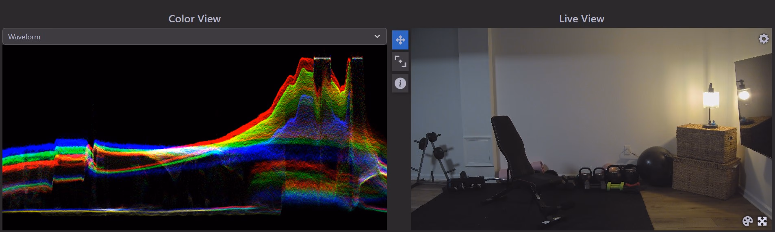
Task: Select the region selection tool icon
Action: tap(400, 61)
